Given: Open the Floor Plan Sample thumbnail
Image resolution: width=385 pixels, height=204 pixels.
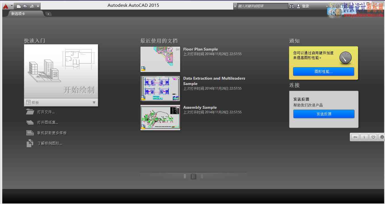Looking at the screenshot, I should pyautogui.click(x=160, y=59).
